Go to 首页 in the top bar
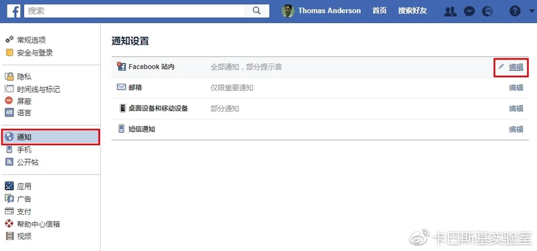The width and height of the screenshot is (537, 251). coord(379,11)
